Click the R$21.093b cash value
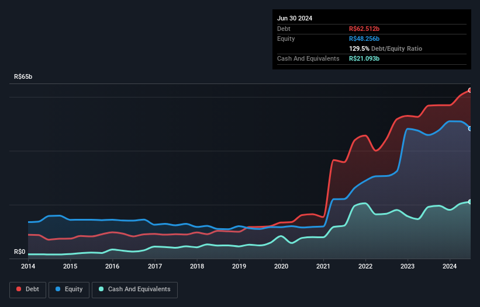 364,58
